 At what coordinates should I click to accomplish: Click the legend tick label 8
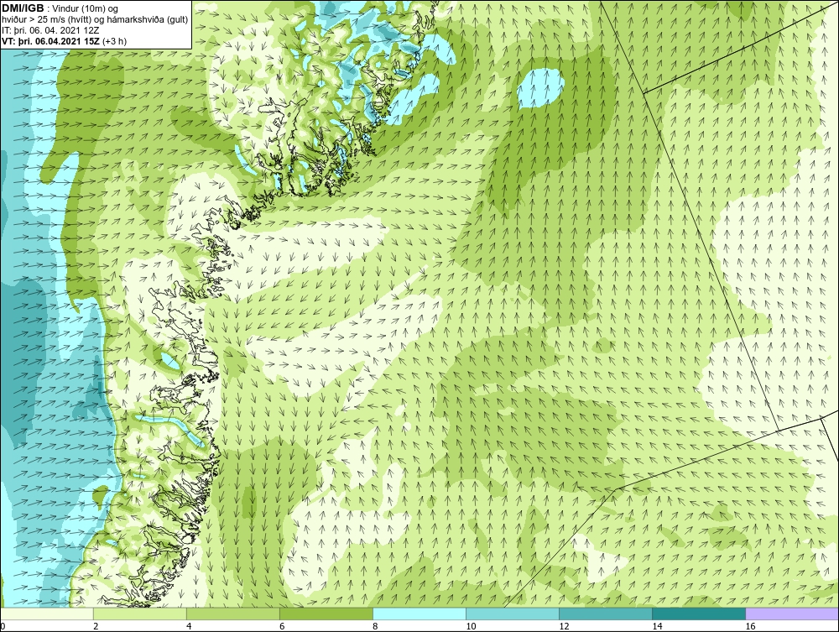(376, 626)
